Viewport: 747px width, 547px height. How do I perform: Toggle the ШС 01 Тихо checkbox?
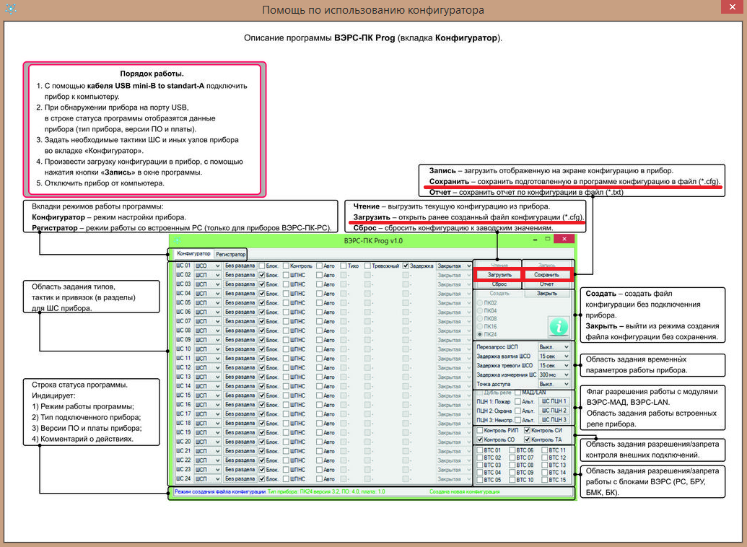pos(344,266)
